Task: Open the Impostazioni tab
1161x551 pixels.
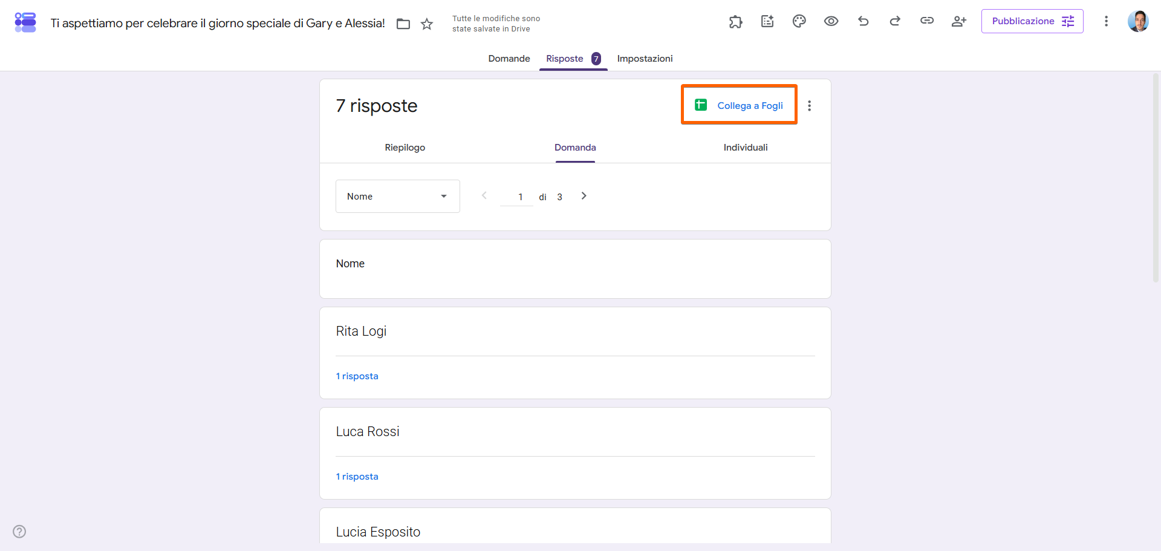Action: pos(645,59)
